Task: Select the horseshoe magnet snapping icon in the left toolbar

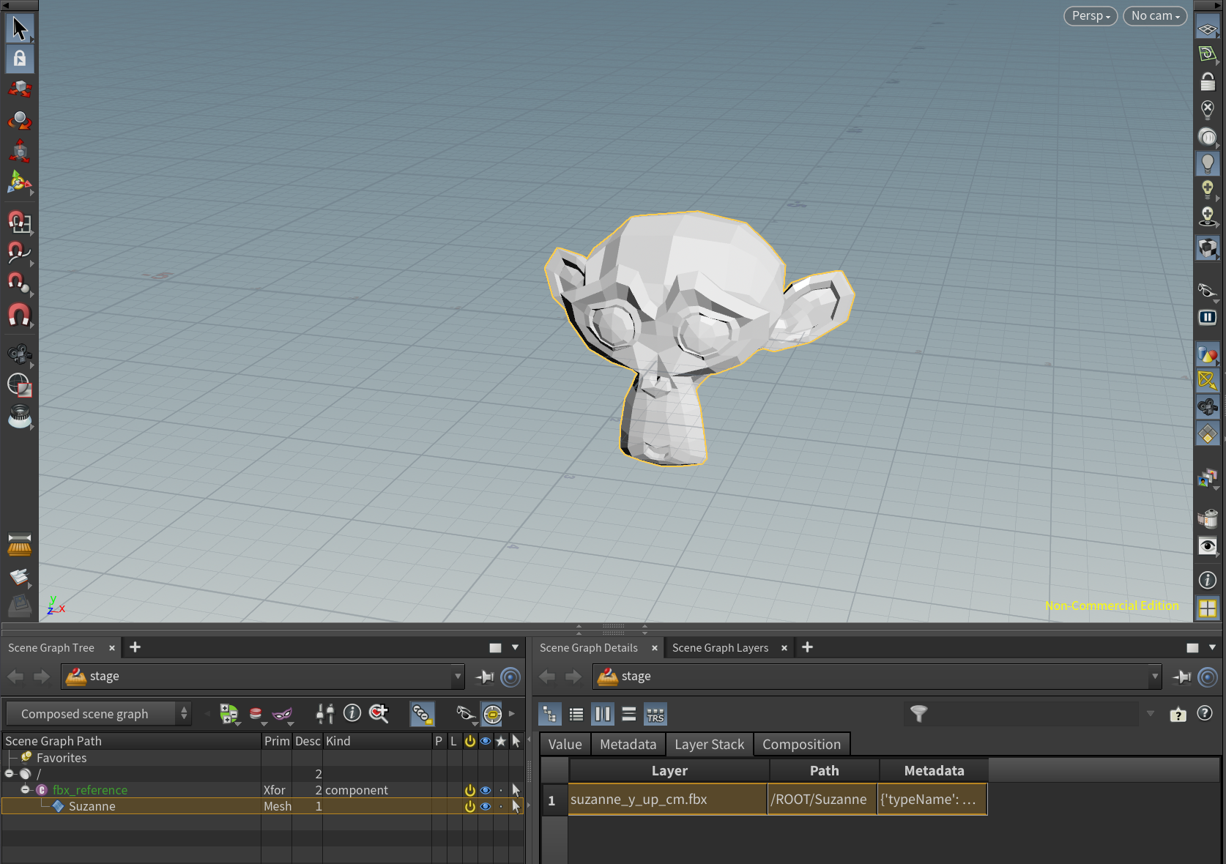Action: pyautogui.click(x=19, y=316)
